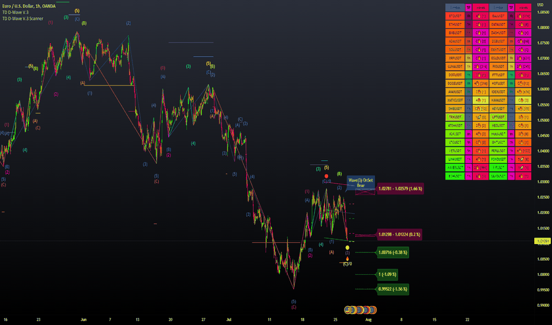
Task: Click the 1 (-1.09 %) target label
Action: click(x=387, y=274)
